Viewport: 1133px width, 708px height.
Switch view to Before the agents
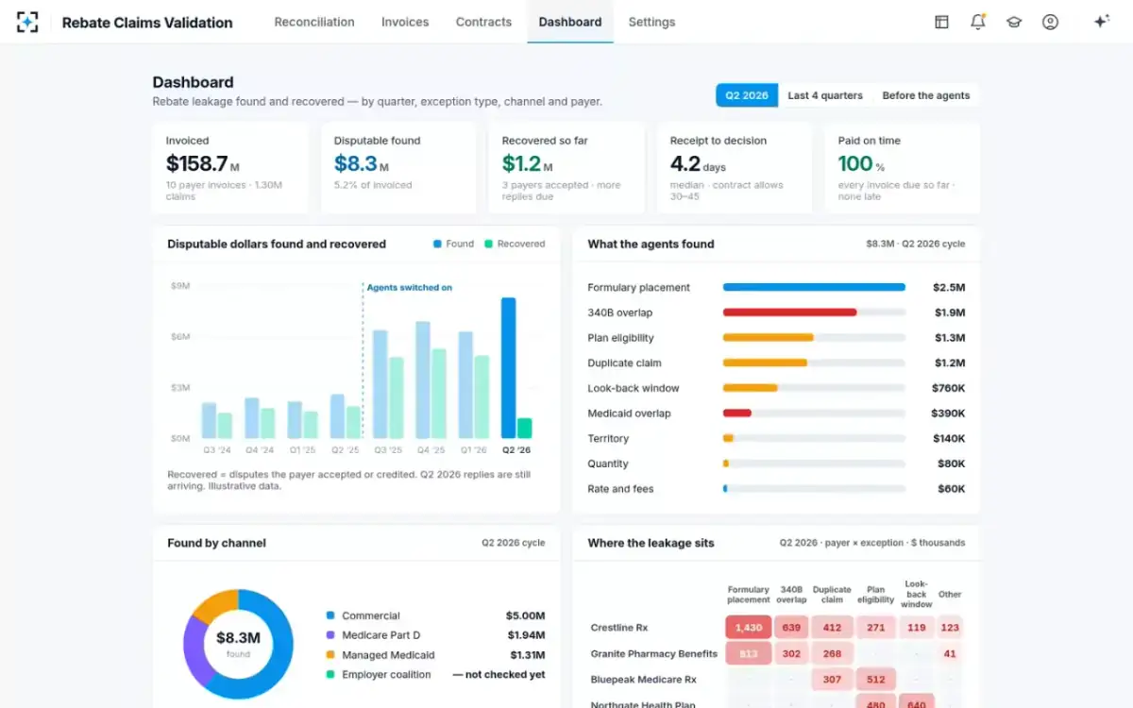[x=926, y=95]
